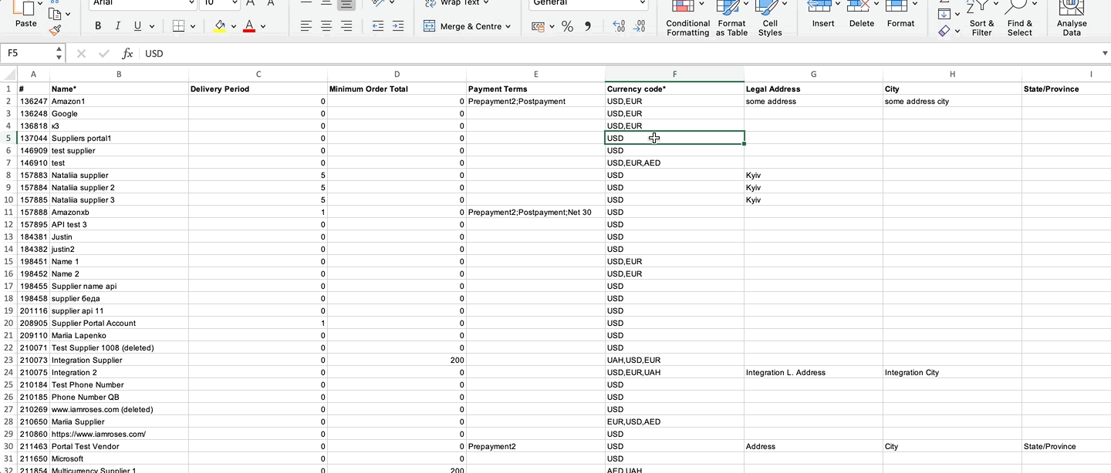Align text left

coord(306,26)
